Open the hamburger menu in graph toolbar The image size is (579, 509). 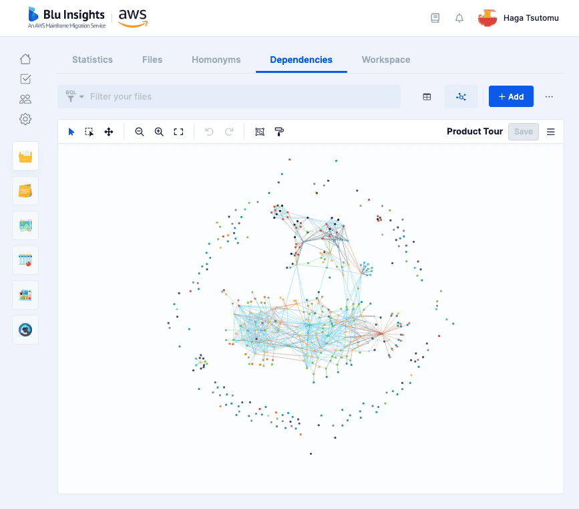coord(550,132)
